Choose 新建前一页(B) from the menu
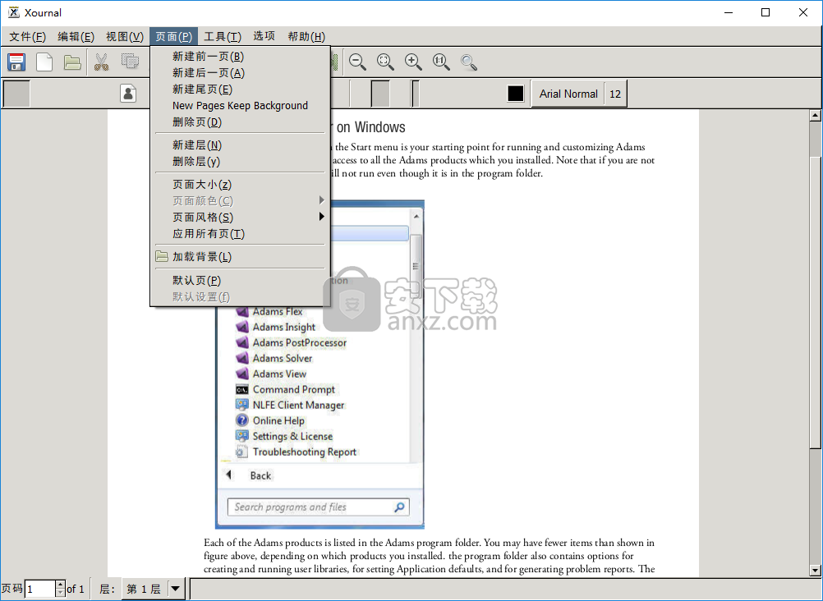The width and height of the screenshot is (823, 601). pos(241,56)
